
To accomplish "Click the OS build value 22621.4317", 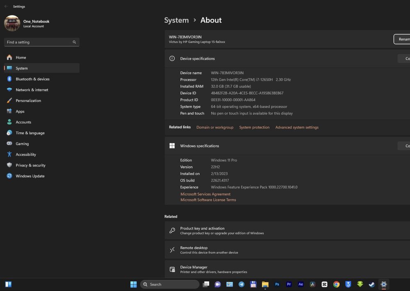I will [220, 180].
